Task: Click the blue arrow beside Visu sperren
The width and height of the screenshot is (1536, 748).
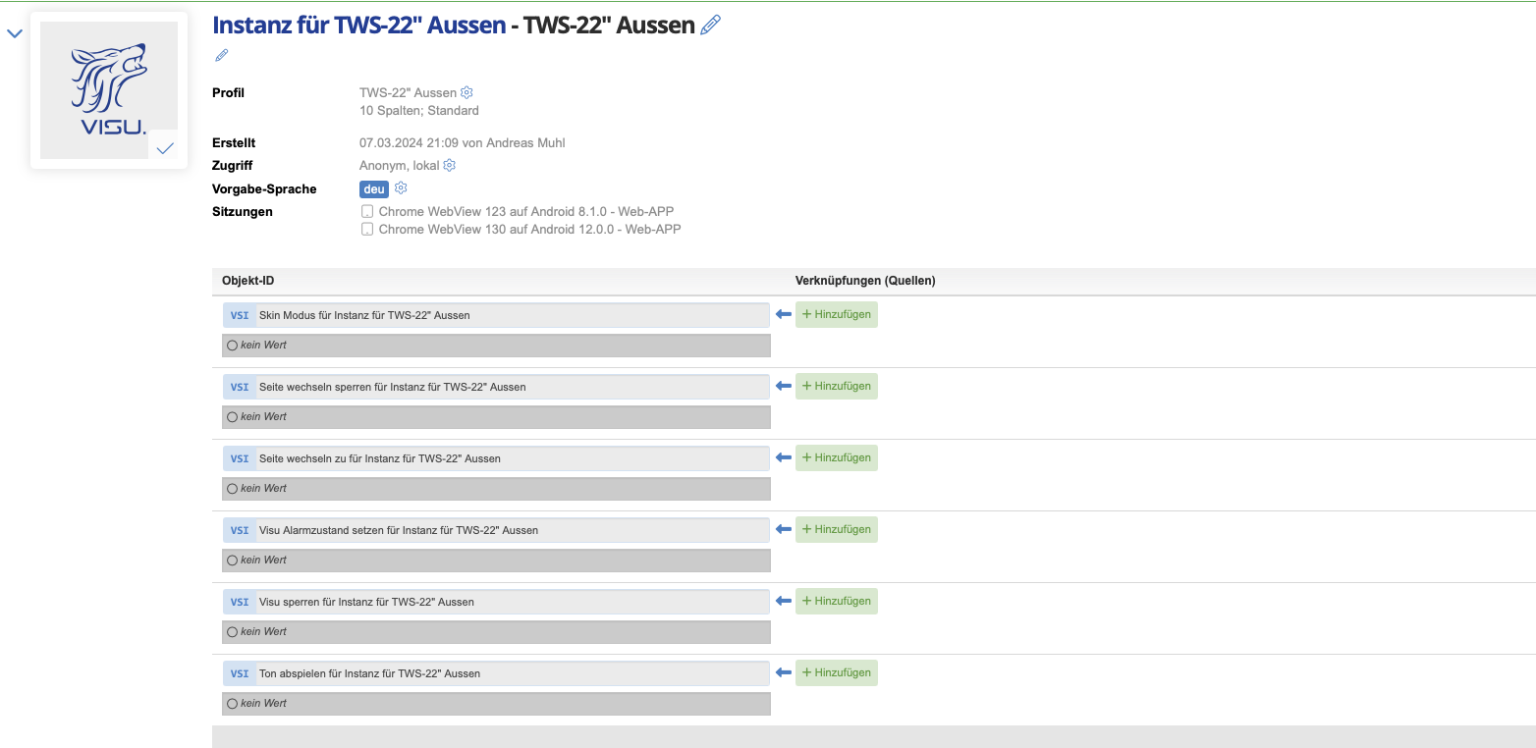Action: 783,601
